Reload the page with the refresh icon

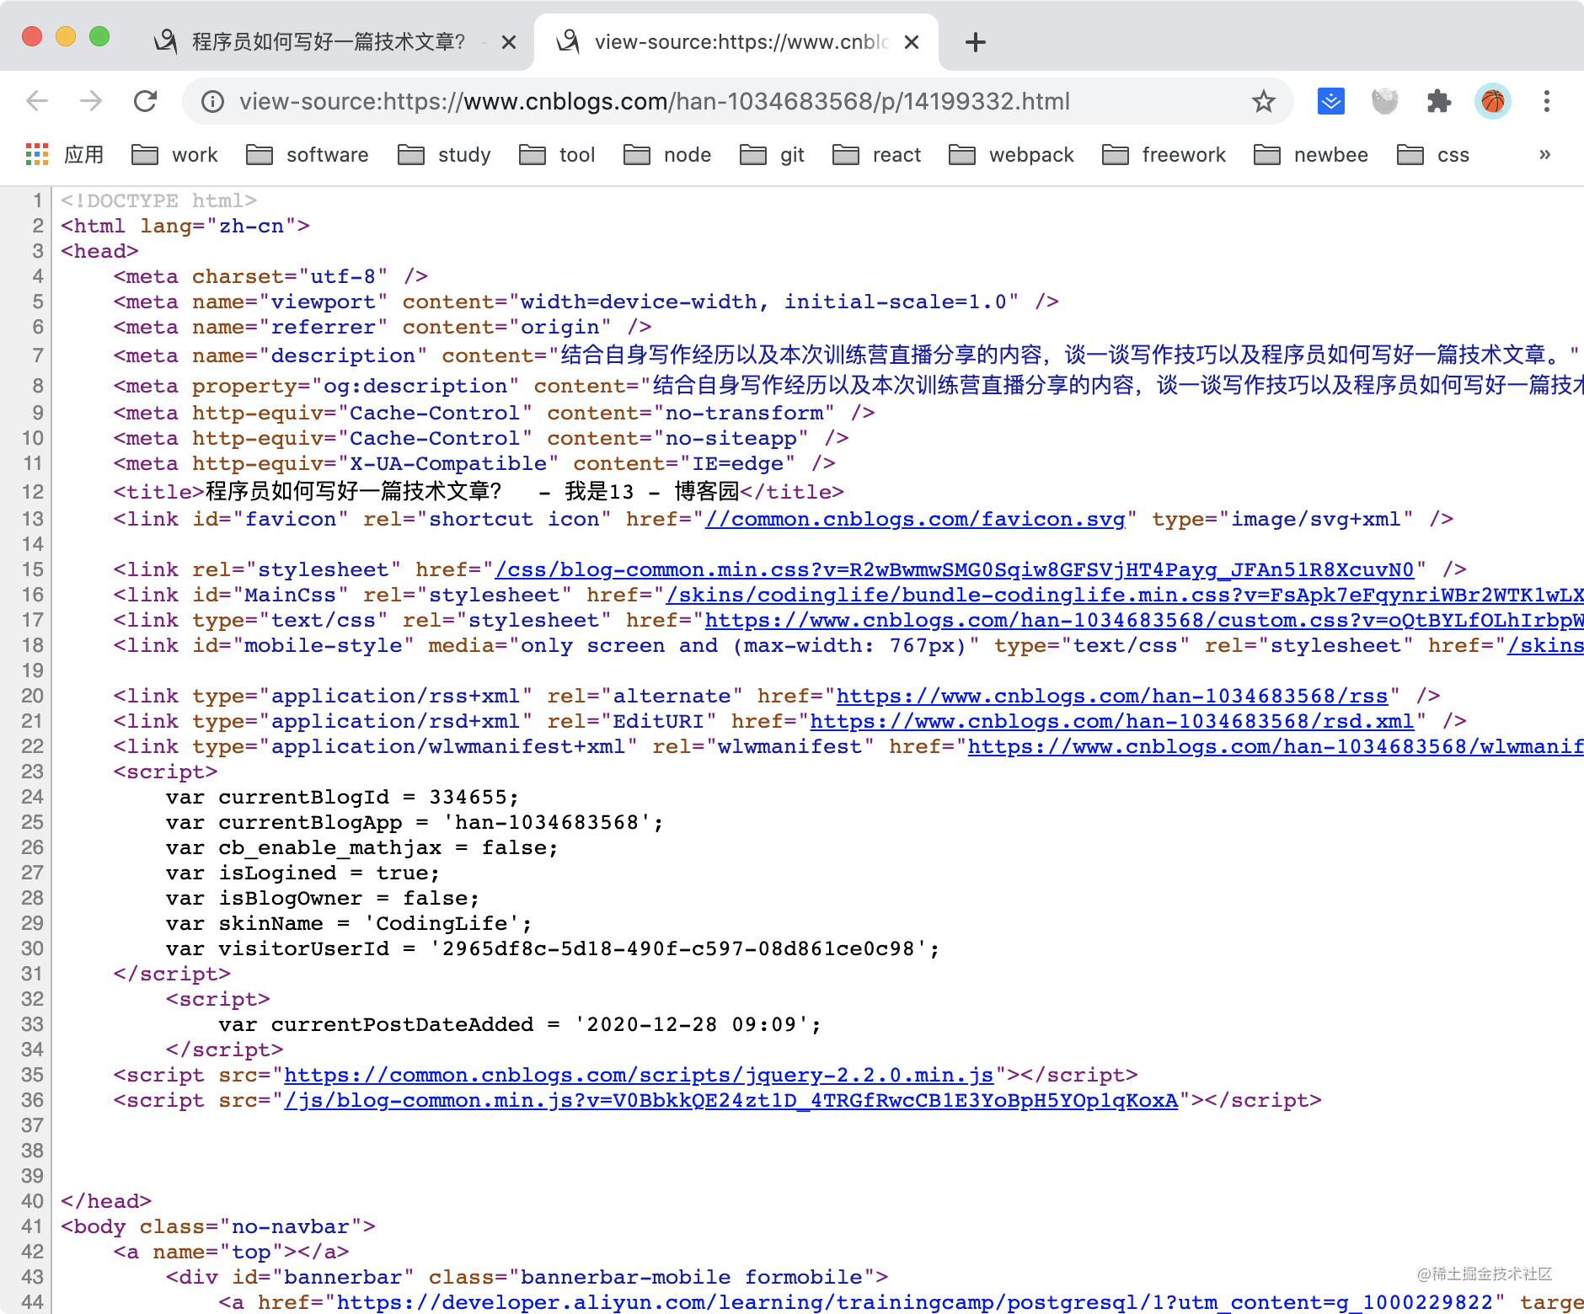click(x=146, y=101)
